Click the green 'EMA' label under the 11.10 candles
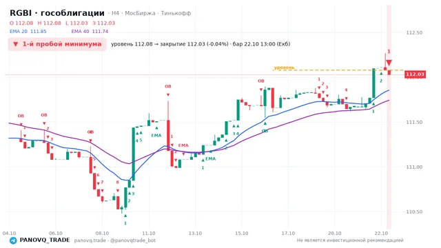The width and height of the screenshot is (441, 248). (156, 136)
